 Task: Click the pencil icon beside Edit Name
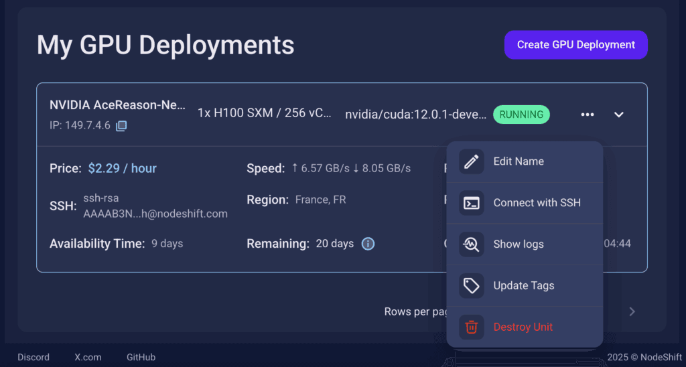click(471, 161)
